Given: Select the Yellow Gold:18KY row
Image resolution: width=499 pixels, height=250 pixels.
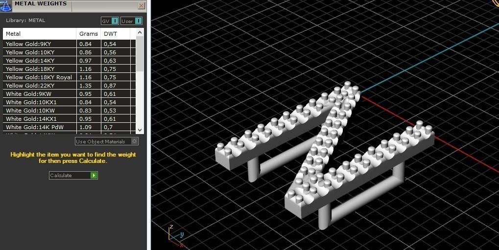Looking at the screenshot, I should coord(70,68).
